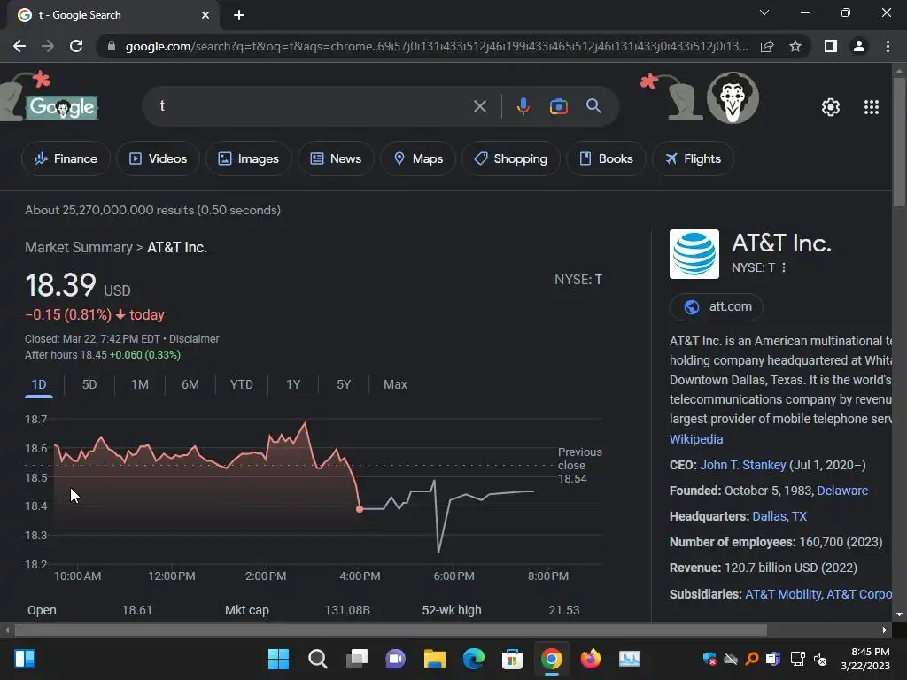
Task: Open the Chrome profile avatar
Action: pyautogui.click(x=859, y=46)
